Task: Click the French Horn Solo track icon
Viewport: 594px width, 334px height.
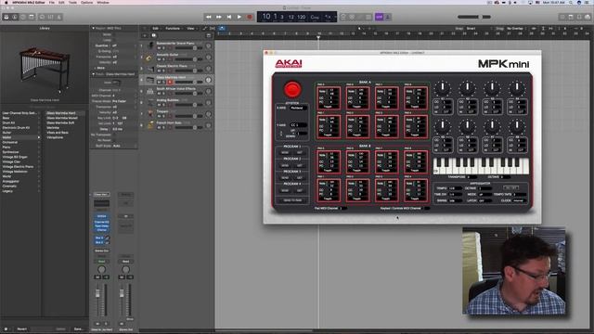Action: [x=150, y=125]
